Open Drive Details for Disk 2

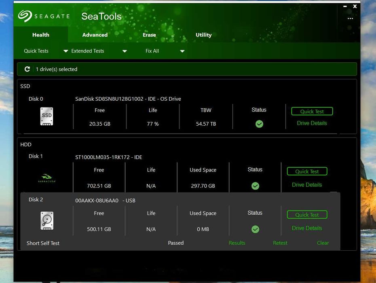point(307,228)
